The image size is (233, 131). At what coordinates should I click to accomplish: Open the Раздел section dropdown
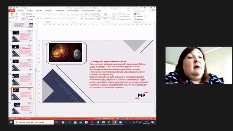(x=30, y=19)
